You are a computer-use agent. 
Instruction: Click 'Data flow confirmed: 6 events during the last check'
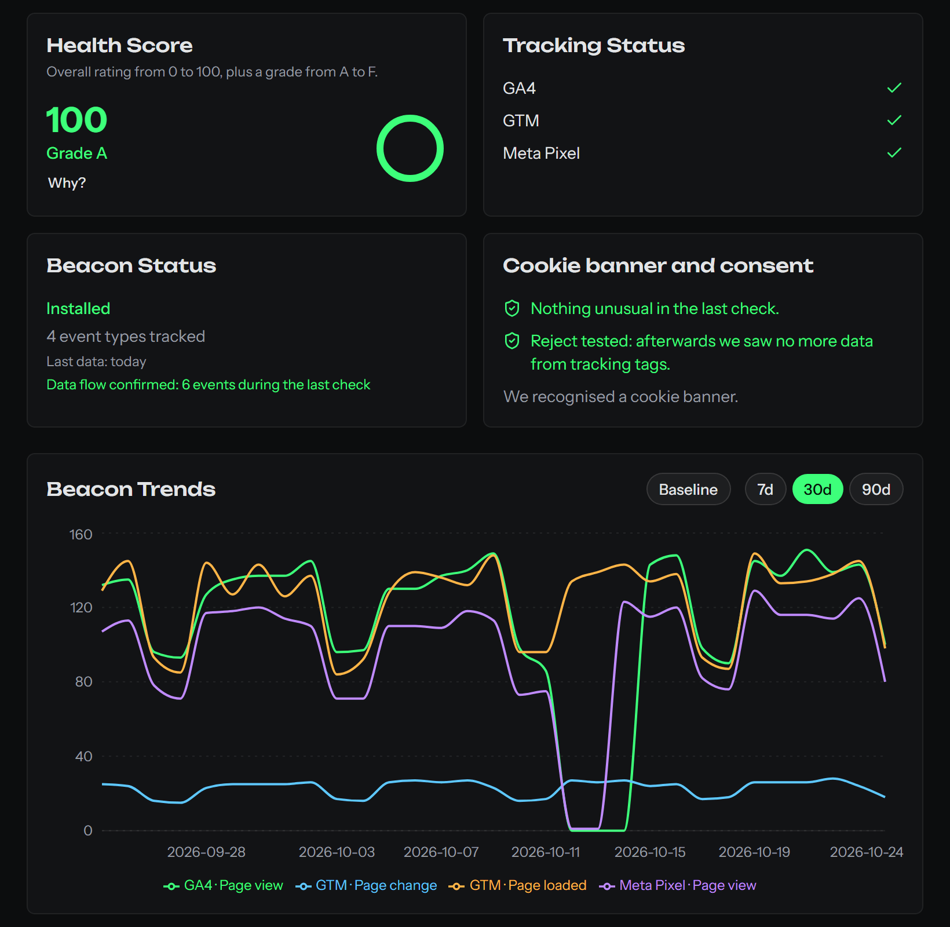208,385
